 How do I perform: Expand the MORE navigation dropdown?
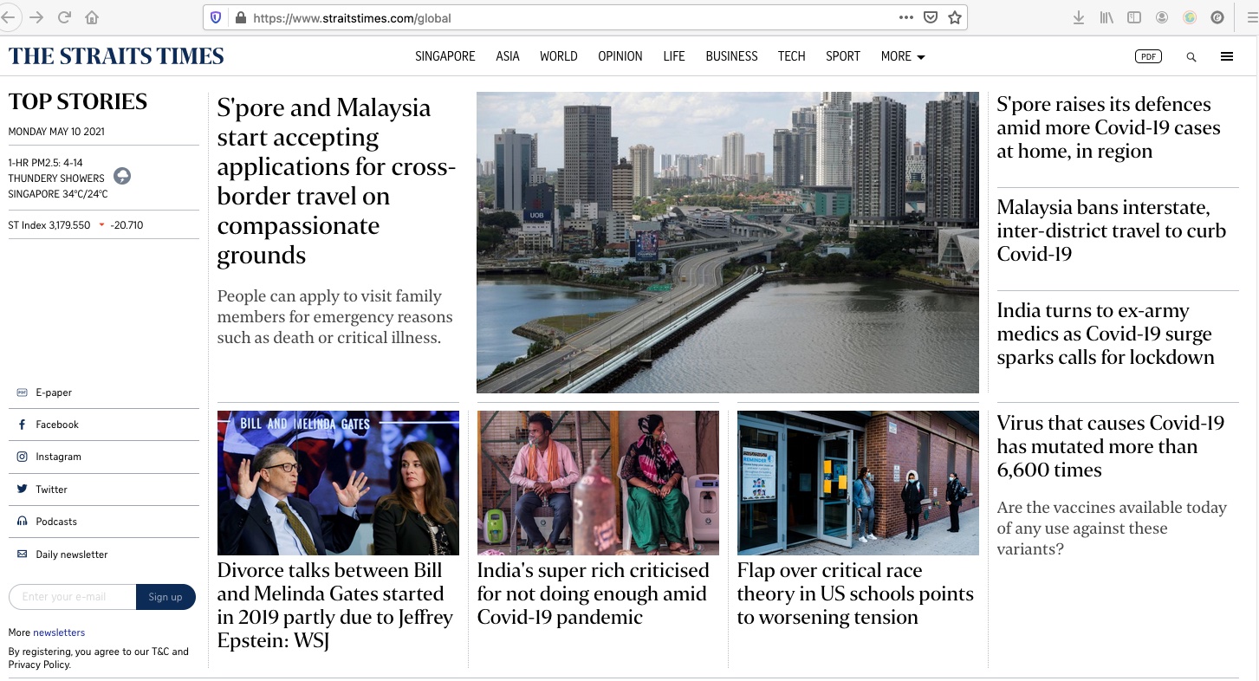click(902, 56)
